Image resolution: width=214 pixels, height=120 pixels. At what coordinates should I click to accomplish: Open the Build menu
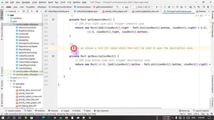[50, 2]
